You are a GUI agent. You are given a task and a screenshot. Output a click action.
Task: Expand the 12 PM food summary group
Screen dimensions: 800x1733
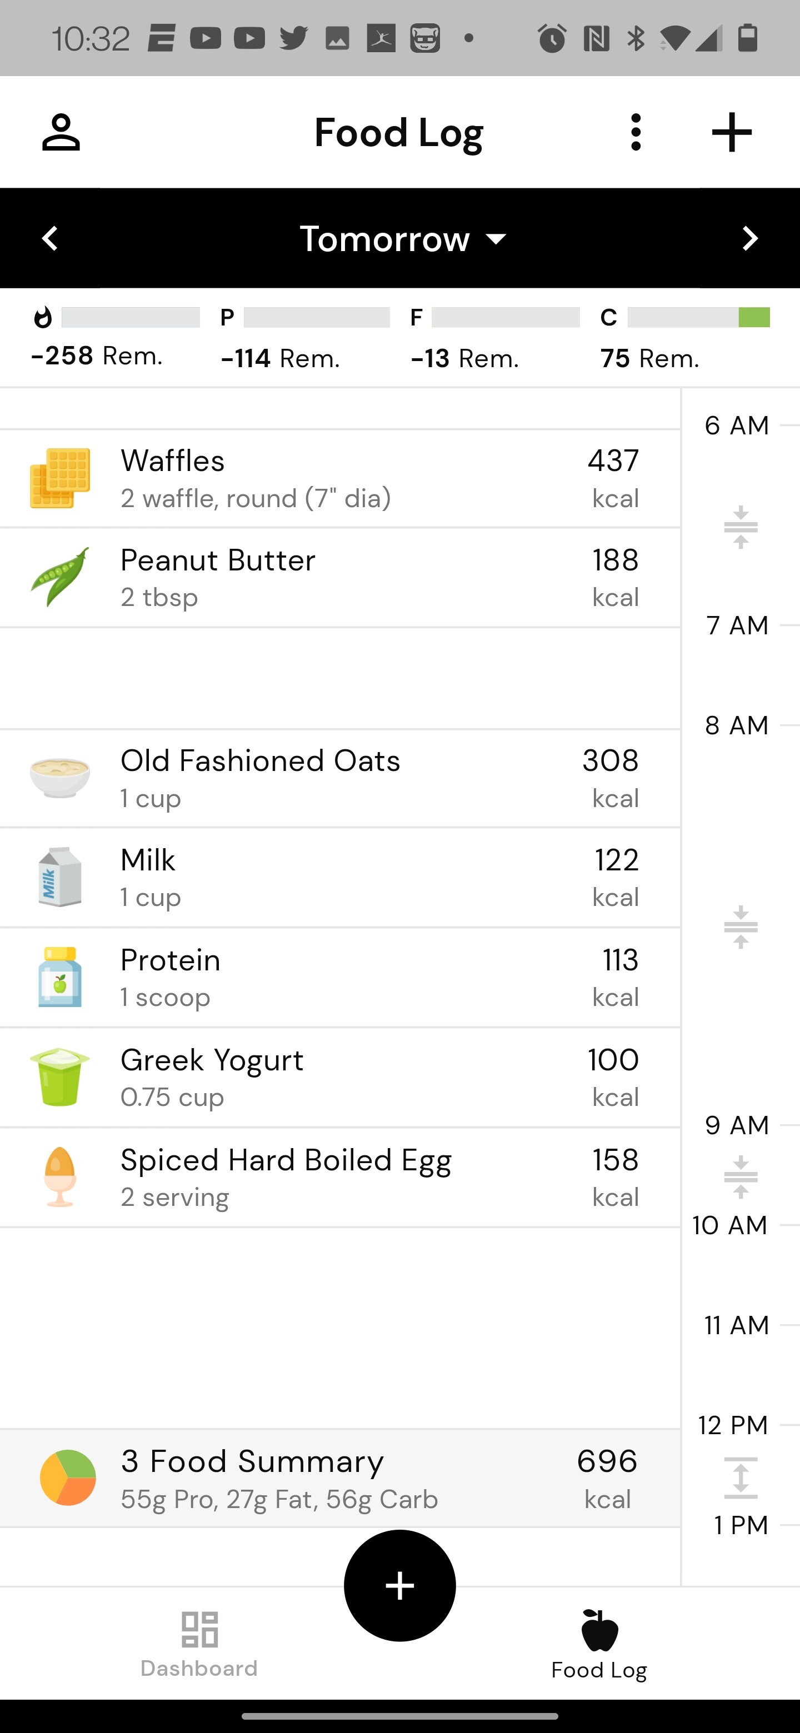click(740, 1478)
